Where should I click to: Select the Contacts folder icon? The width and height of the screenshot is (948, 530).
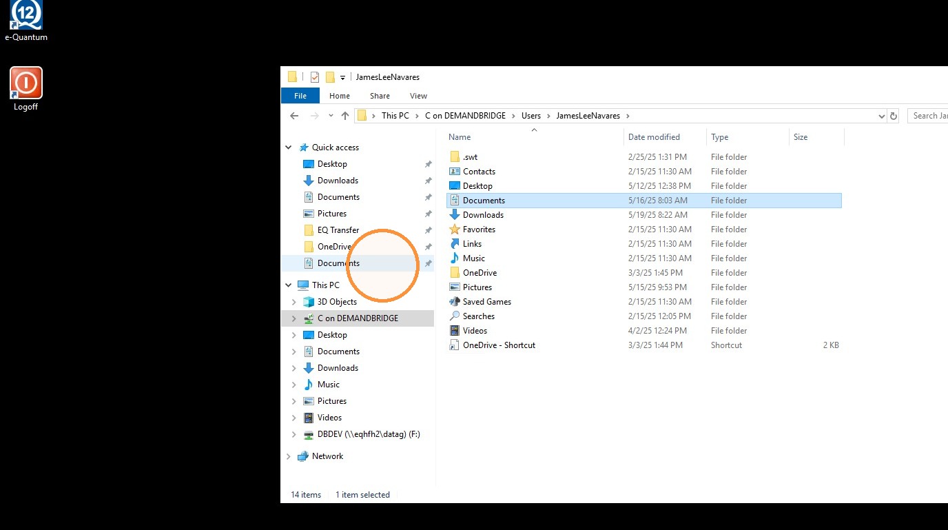coord(454,172)
